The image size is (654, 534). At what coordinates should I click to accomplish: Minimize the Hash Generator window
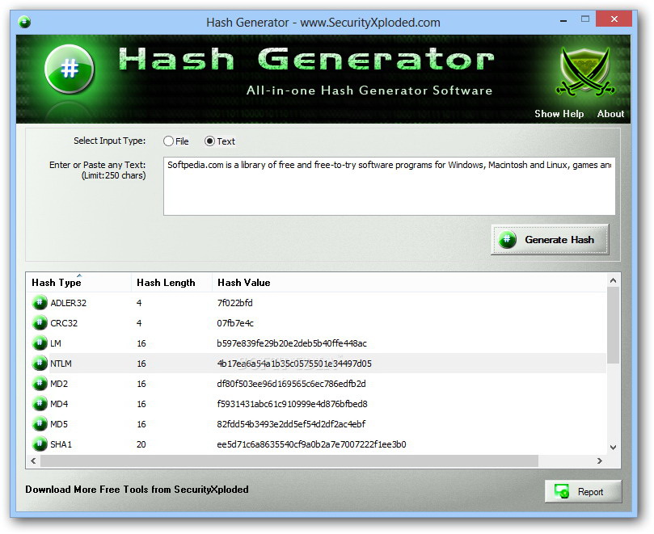tap(563, 19)
